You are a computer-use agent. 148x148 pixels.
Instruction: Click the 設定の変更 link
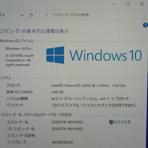pyautogui.click(x=122, y=122)
